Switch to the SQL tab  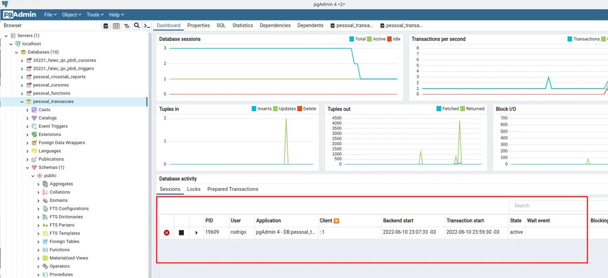221,26
